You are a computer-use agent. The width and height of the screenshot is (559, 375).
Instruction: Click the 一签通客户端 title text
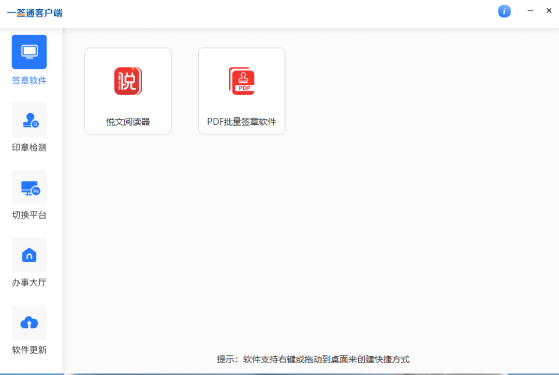click(x=35, y=13)
